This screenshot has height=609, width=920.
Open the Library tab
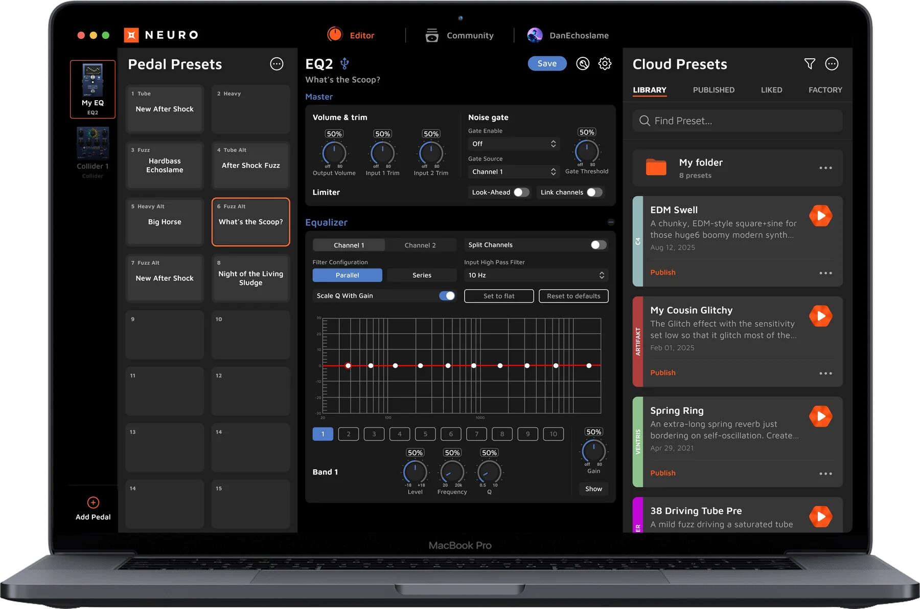tap(650, 90)
